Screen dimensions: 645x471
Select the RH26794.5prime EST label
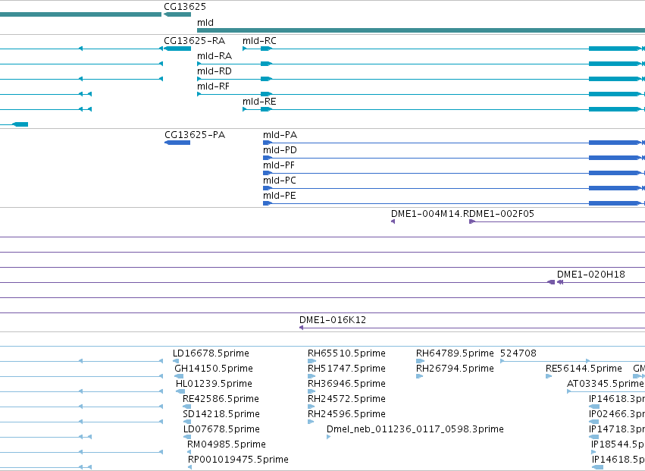455,369
